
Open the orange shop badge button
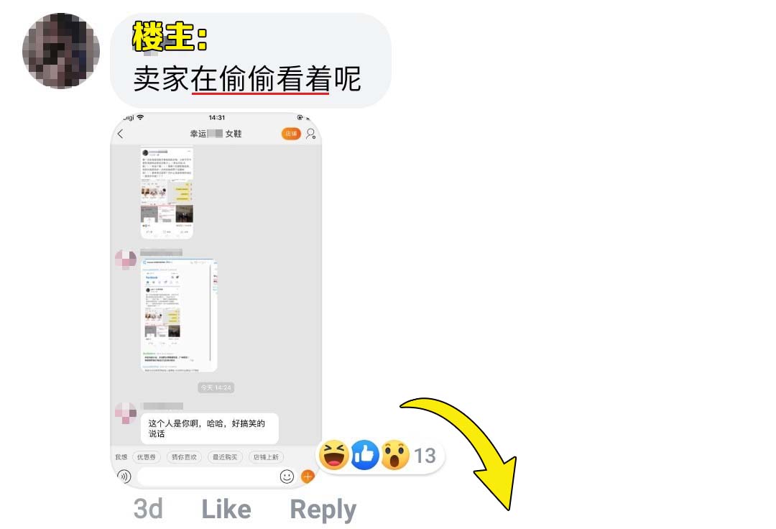291,134
